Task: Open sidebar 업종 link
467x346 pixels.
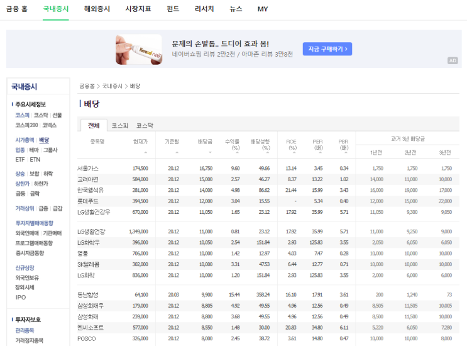Action: (x=20, y=150)
